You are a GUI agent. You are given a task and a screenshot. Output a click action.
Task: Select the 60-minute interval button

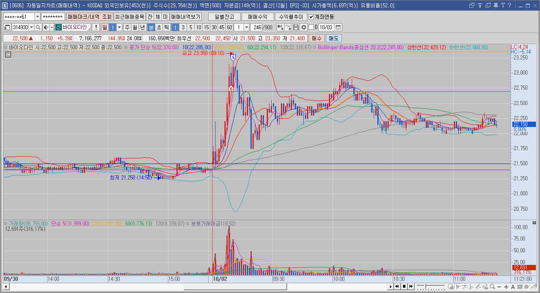click(x=229, y=27)
